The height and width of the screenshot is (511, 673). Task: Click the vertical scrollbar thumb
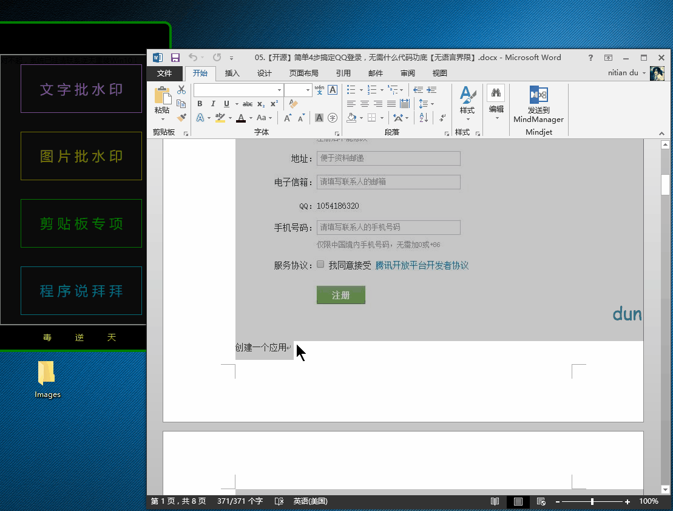(x=665, y=184)
